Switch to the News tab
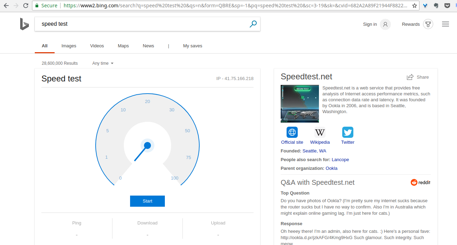This screenshot has width=457, height=245. click(x=149, y=46)
